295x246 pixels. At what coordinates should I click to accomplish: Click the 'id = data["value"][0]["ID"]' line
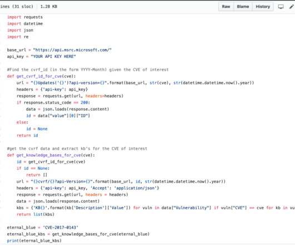tap(58, 116)
